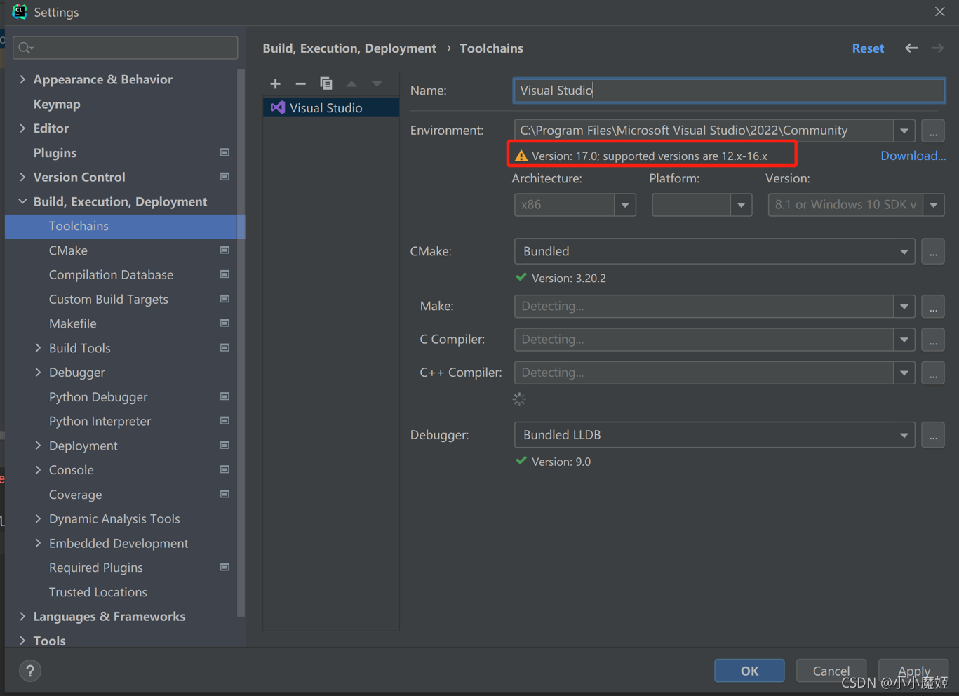
Task: Browse for Environment path with ellipsis button
Action: coord(933,130)
